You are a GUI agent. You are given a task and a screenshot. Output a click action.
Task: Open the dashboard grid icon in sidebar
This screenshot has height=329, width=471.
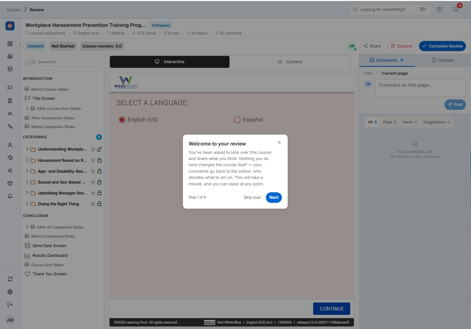[10, 44]
